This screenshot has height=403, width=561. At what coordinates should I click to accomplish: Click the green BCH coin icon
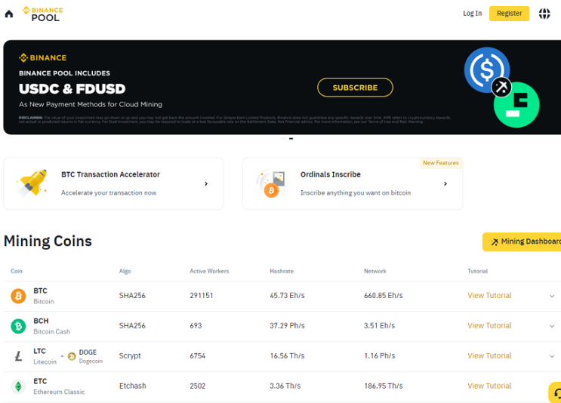point(18,326)
